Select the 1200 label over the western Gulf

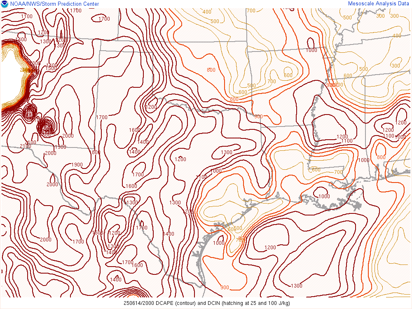[270, 248]
